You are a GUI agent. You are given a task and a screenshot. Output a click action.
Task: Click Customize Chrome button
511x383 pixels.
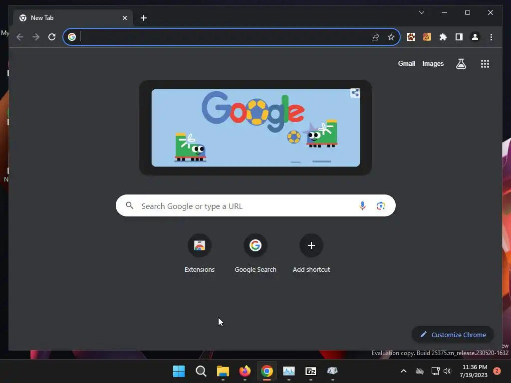pos(453,335)
